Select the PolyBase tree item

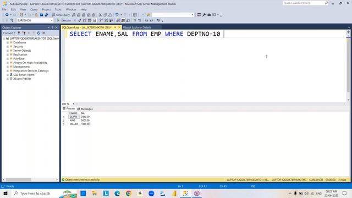pyautogui.click(x=19, y=59)
